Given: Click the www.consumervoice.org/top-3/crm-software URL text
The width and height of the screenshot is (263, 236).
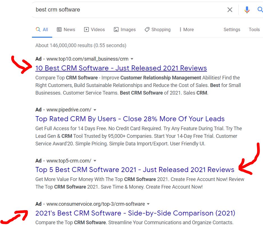Looking at the screenshot, I should [96, 204].
